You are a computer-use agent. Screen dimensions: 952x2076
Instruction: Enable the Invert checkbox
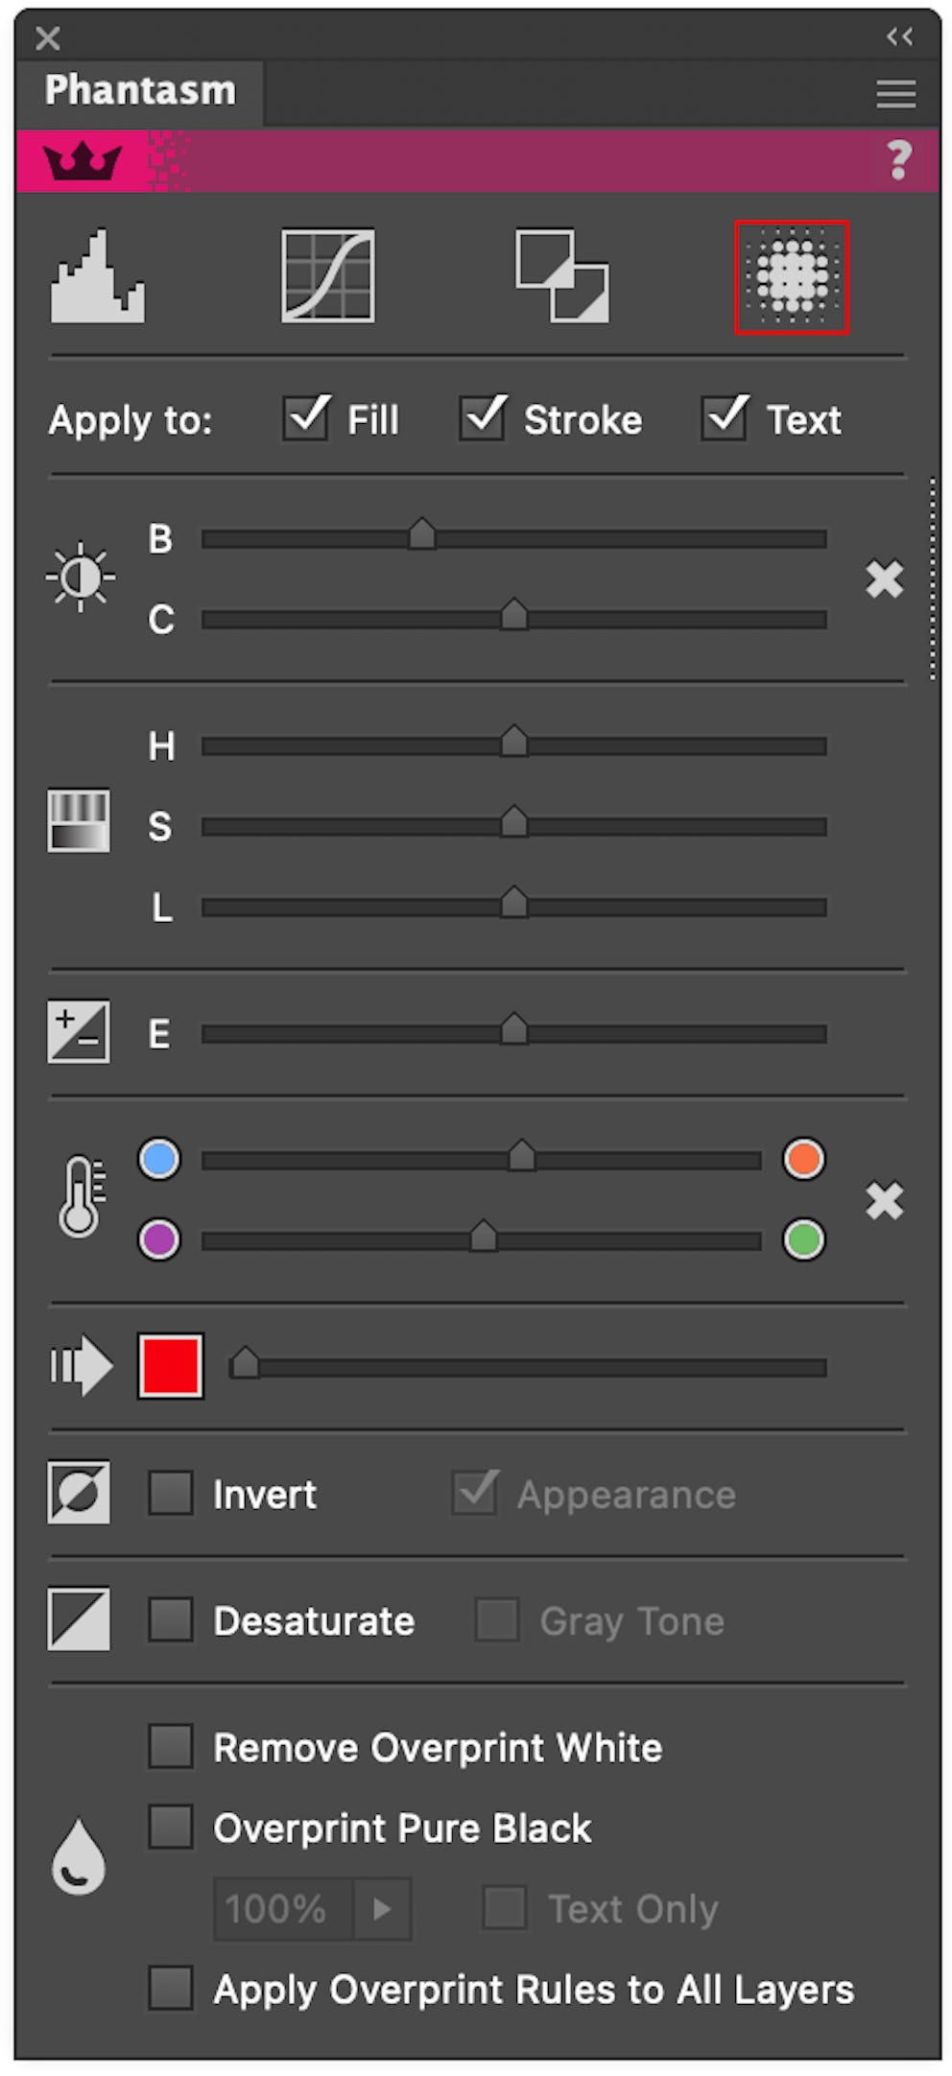pos(171,1494)
